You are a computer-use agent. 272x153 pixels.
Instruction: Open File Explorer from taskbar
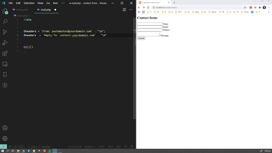pyautogui.click(x=18, y=151)
